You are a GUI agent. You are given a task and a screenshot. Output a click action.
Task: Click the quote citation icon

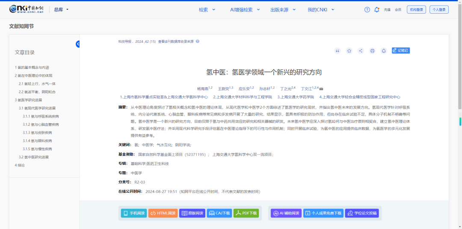(x=338, y=51)
